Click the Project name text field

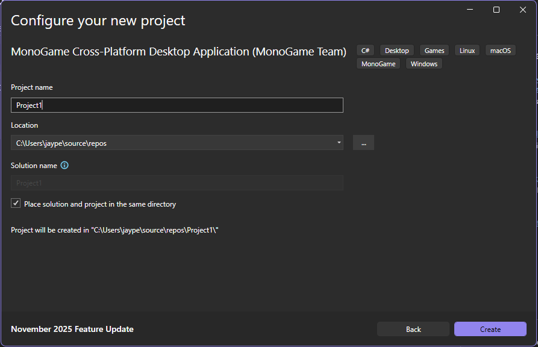tap(177, 105)
